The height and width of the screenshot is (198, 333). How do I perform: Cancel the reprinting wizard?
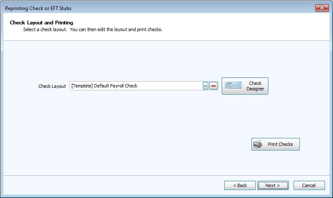pos(309,185)
